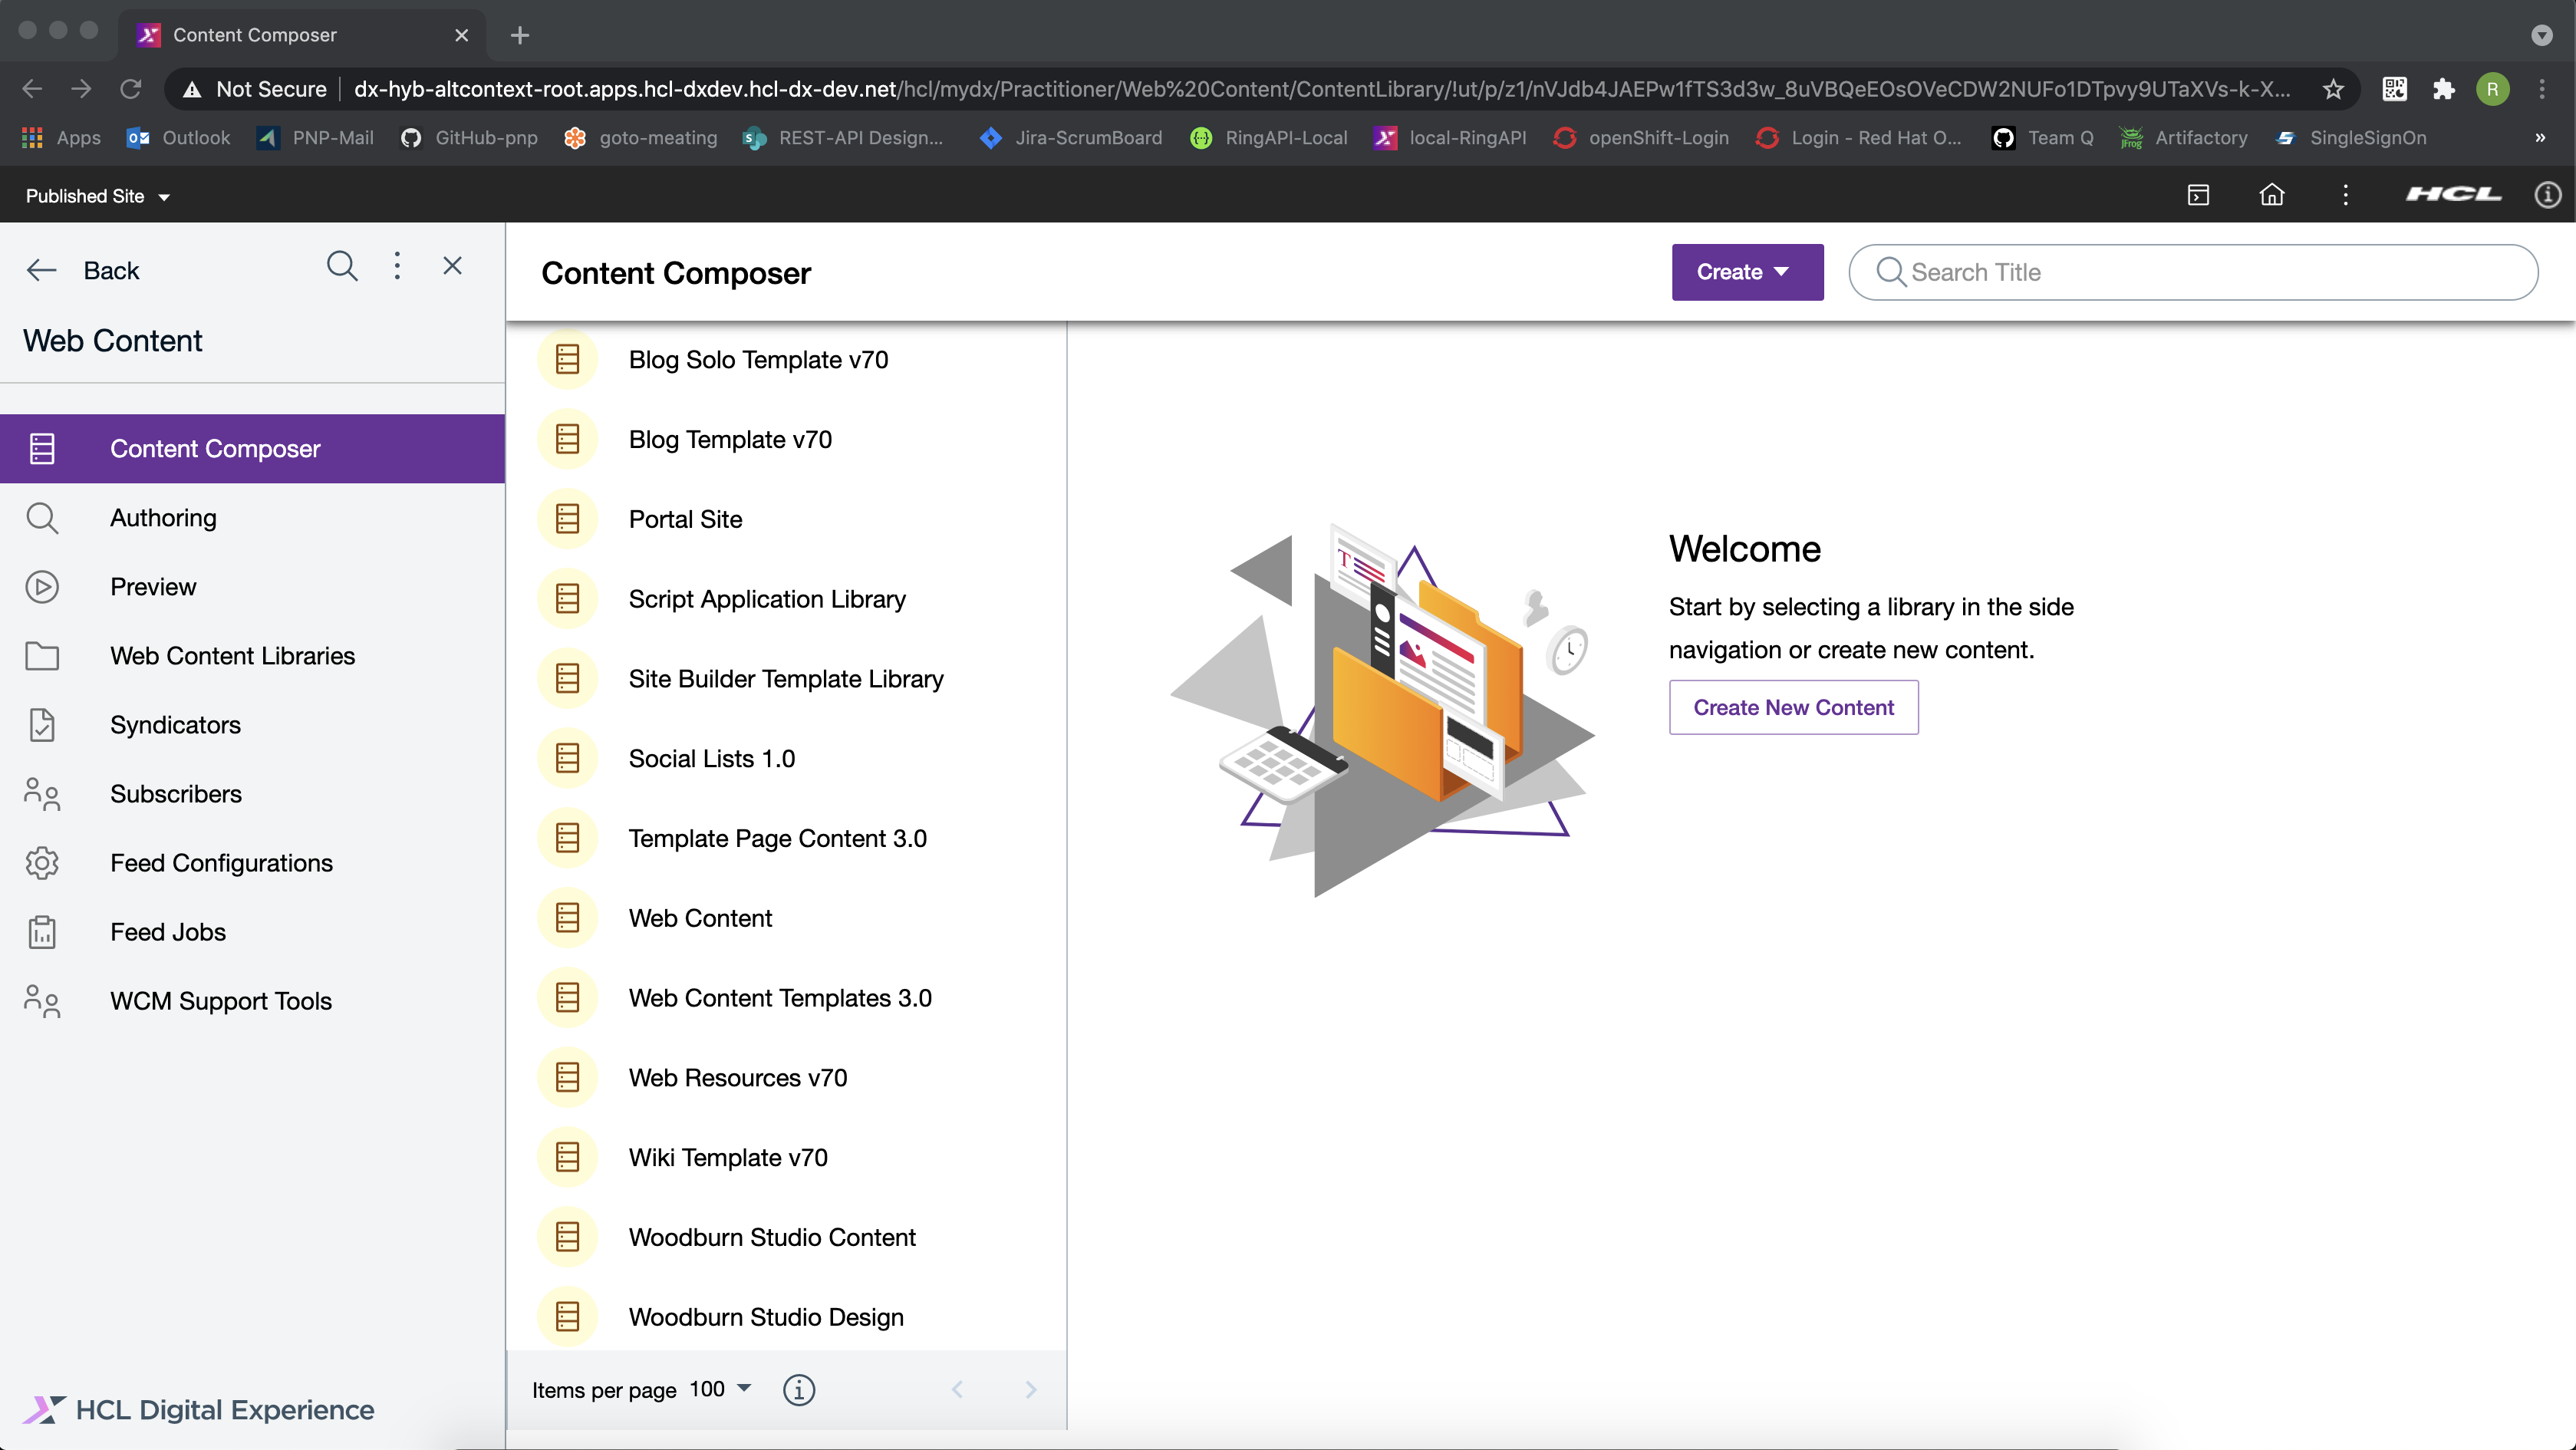Open the Woodburn Studio Content library

(x=773, y=1236)
